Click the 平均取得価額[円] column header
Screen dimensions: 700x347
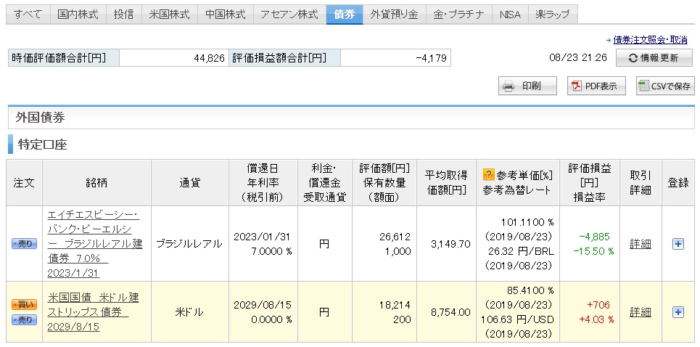(446, 182)
